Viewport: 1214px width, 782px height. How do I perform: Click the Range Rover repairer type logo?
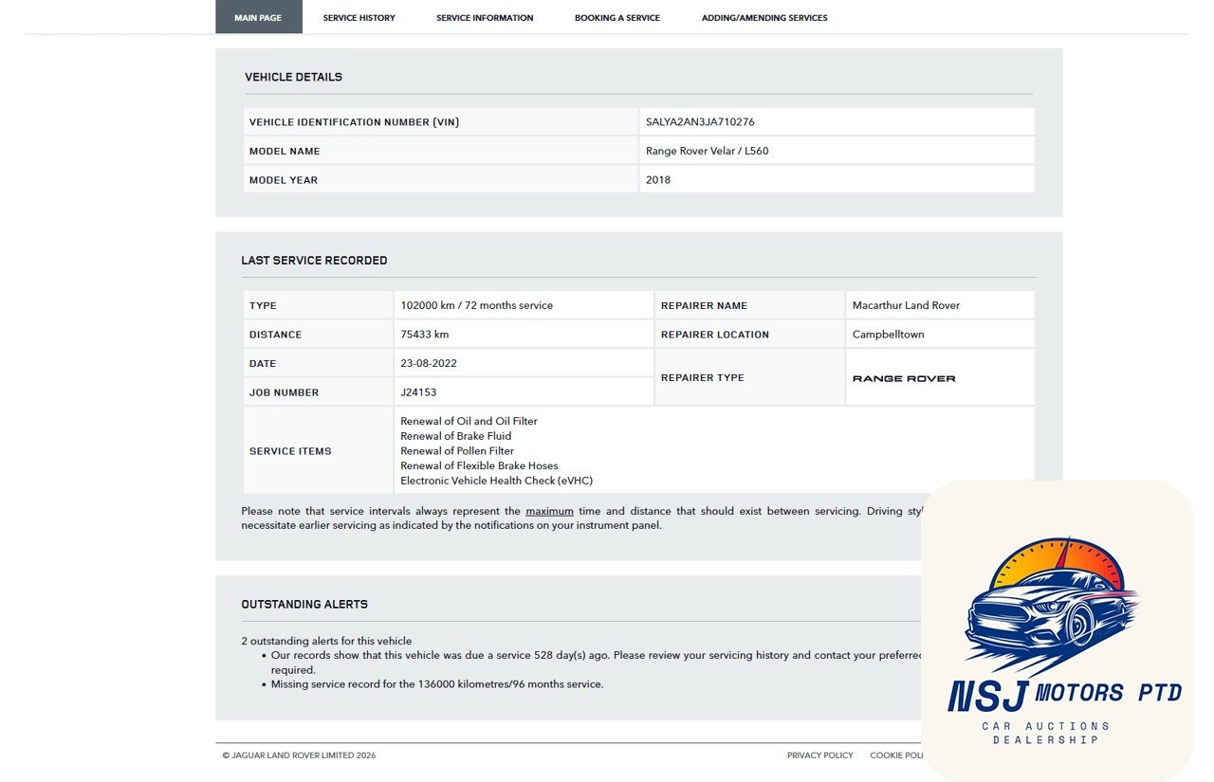point(904,378)
